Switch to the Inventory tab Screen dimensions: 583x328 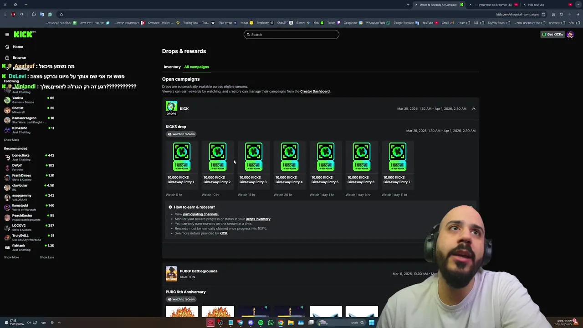click(172, 67)
